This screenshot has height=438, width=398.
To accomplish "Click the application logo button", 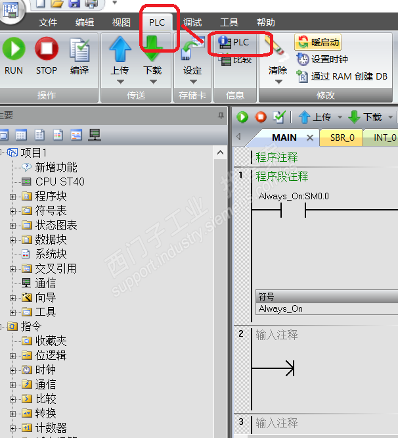I will coord(11,11).
